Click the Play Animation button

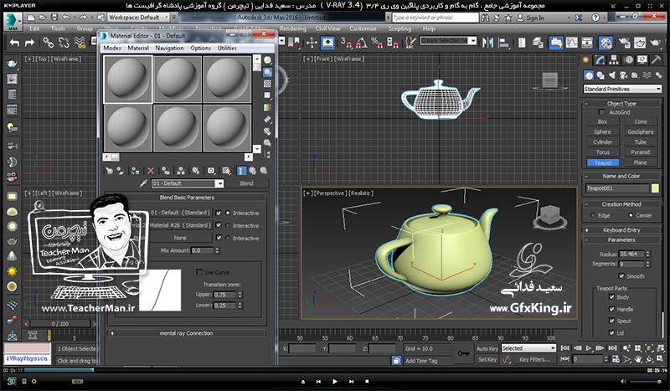589,348
